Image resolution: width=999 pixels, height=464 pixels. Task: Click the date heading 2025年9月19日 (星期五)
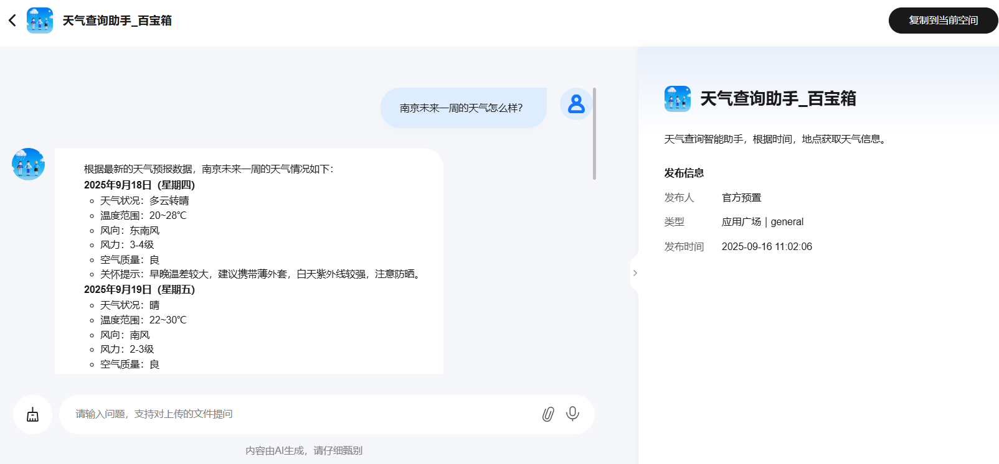140,289
